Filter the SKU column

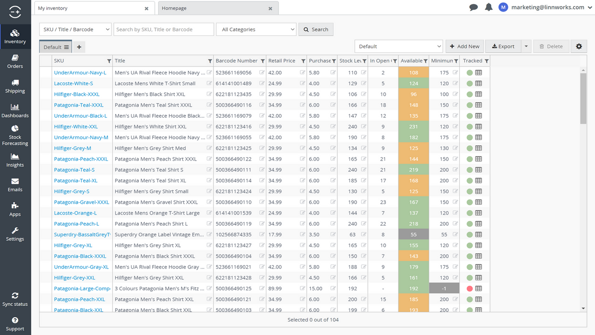109,61
